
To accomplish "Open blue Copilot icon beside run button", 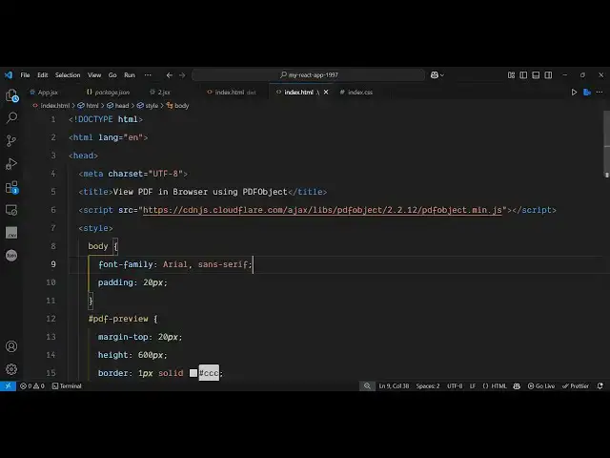I will [x=587, y=93].
